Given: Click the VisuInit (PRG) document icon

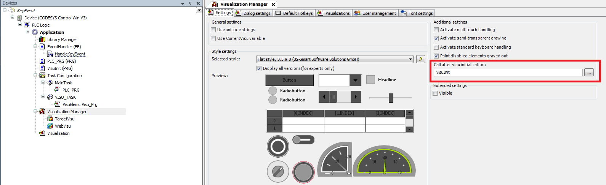Looking at the screenshot, I should [42, 68].
